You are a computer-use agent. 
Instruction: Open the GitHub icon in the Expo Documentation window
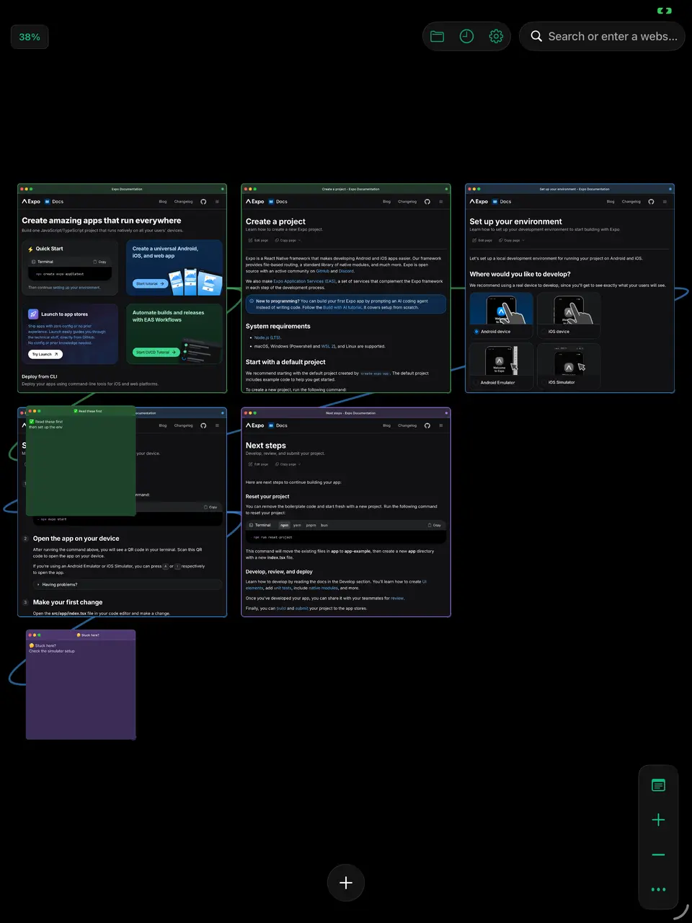click(203, 202)
